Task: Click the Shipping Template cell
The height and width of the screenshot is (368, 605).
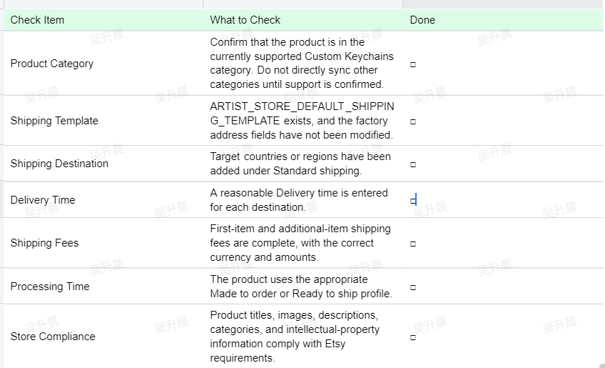Action: click(x=103, y=121)
